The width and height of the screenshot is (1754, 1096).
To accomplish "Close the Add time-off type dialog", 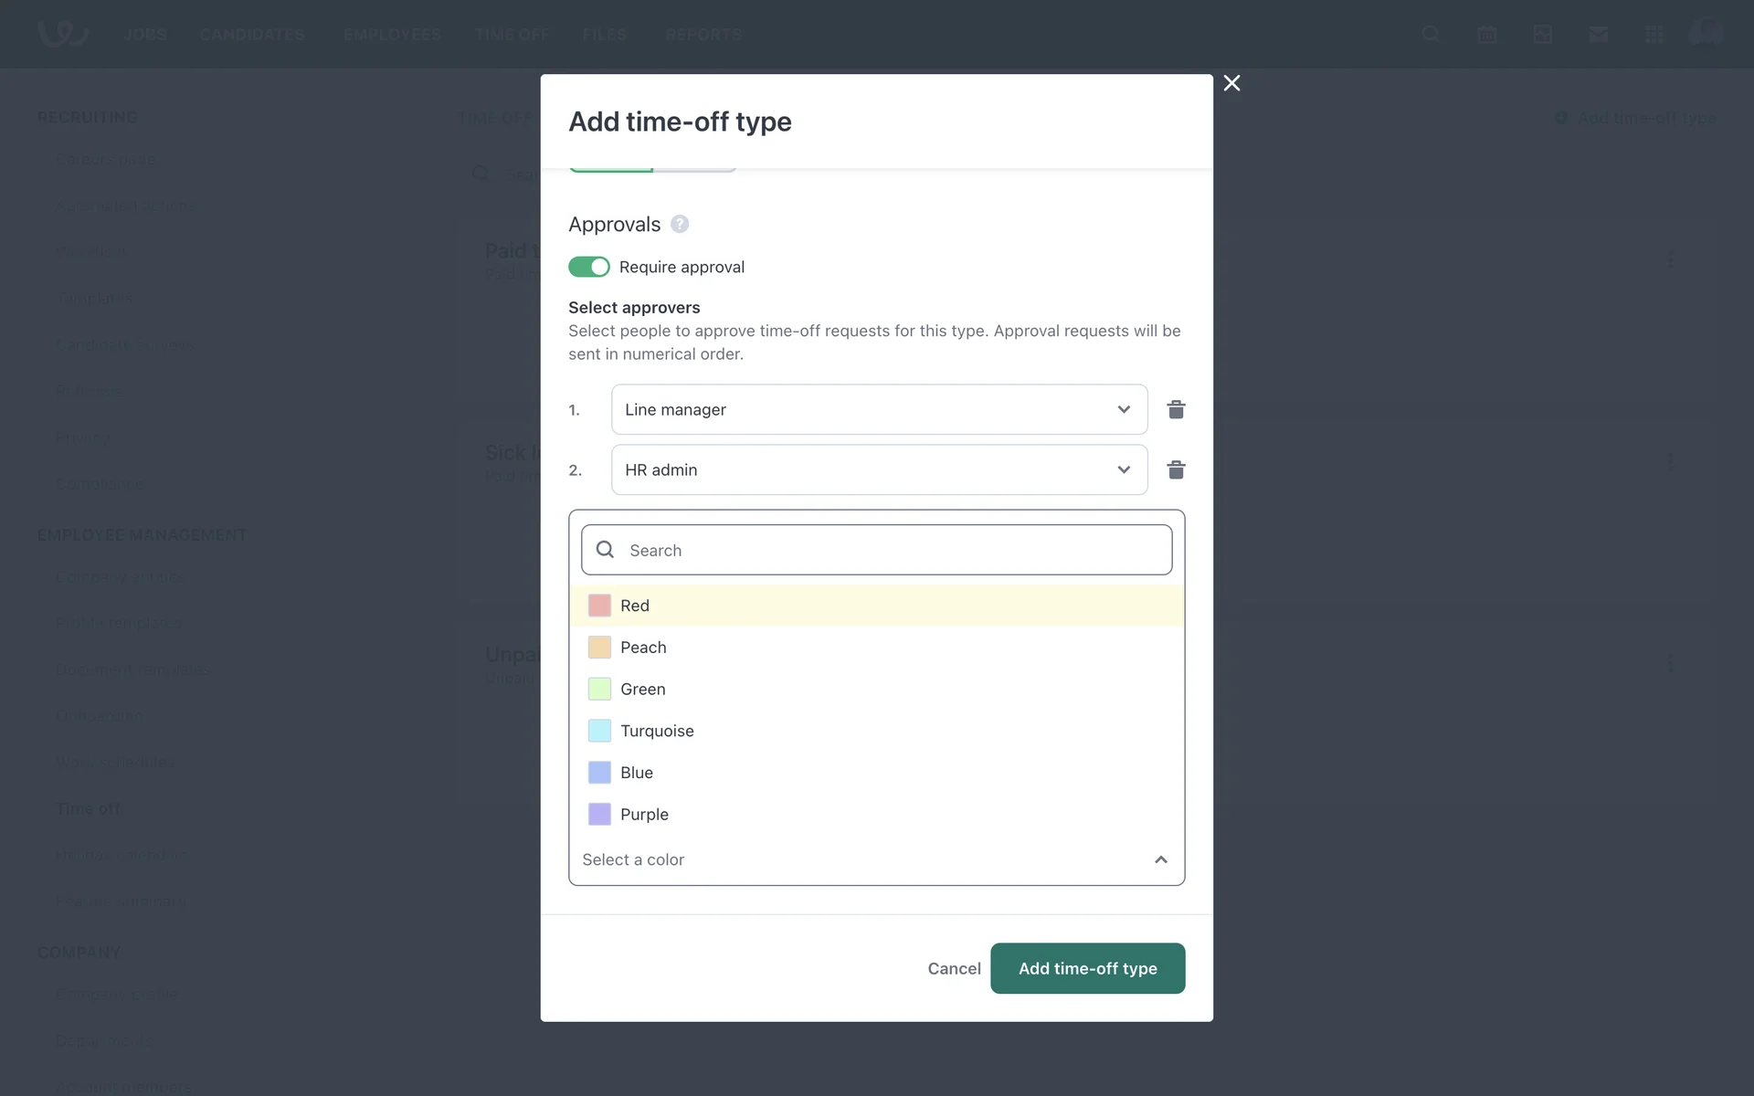I will (x=1231, y=83).
